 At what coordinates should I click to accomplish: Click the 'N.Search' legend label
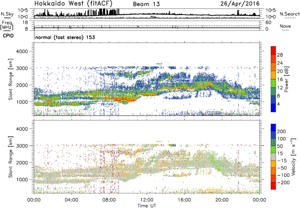(289, 14)
